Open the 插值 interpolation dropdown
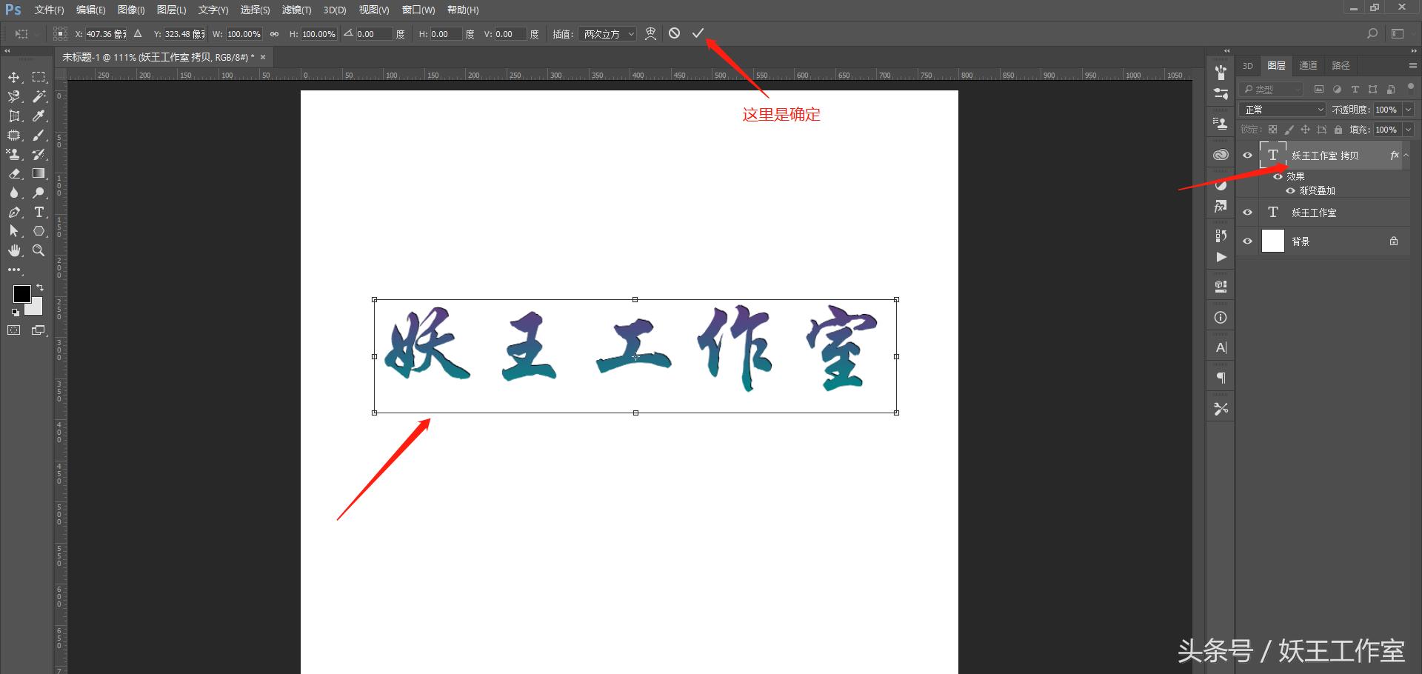The width and height of the screenshot is (1422, 674). (x=607, y=33)
